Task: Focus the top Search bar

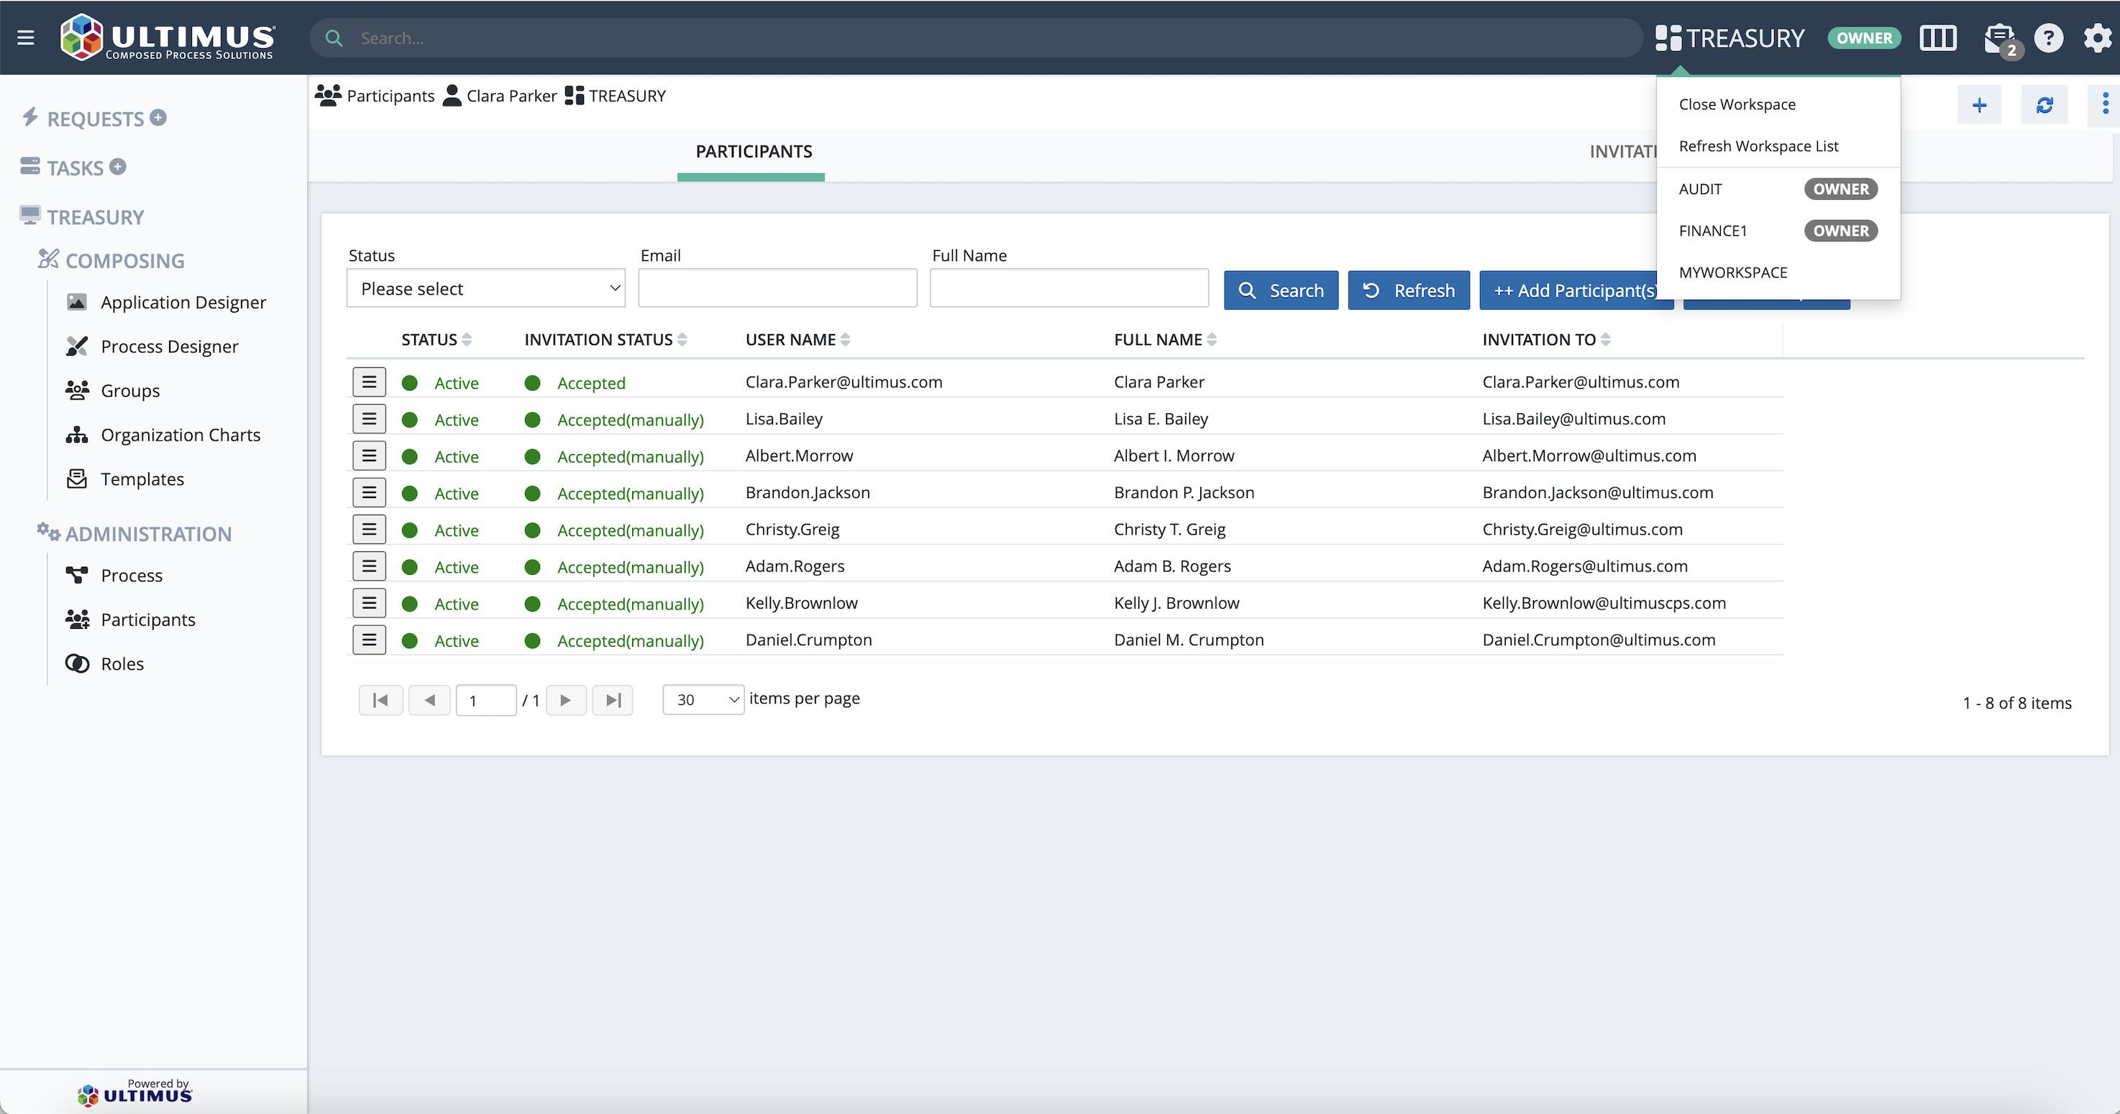Action: coord(975,38)
